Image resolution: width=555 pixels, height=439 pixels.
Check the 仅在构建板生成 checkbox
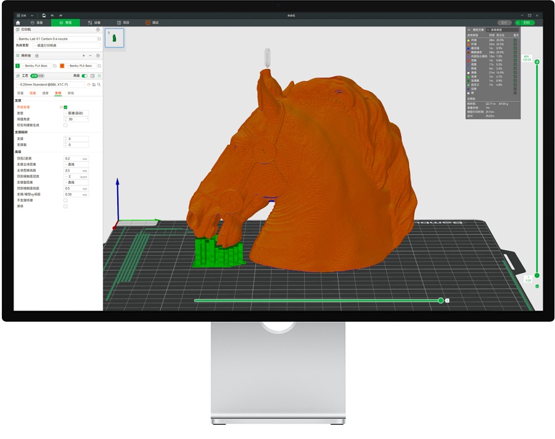pyautogui.click(x=65, y=125)
